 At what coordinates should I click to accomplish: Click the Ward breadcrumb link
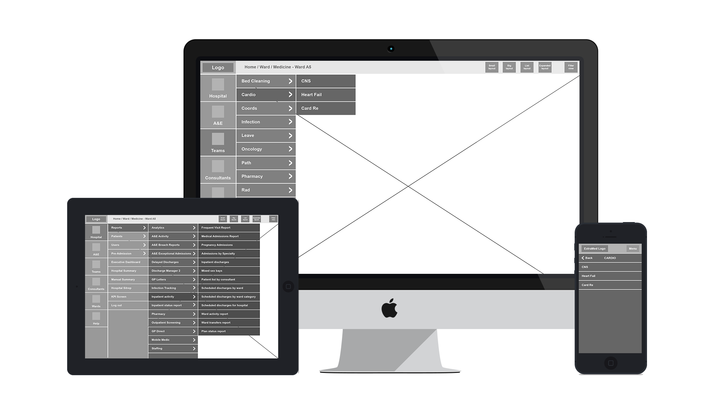(x=264, y=67)
